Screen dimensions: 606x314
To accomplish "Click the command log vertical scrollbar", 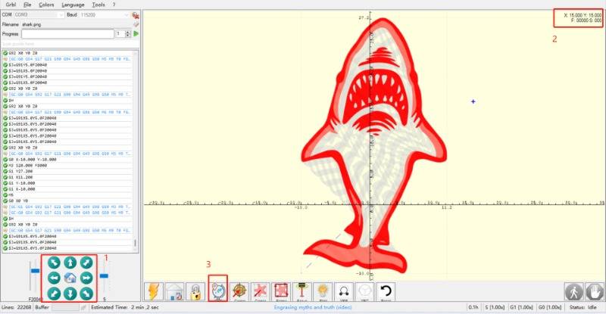I will [x=136, y=151].
